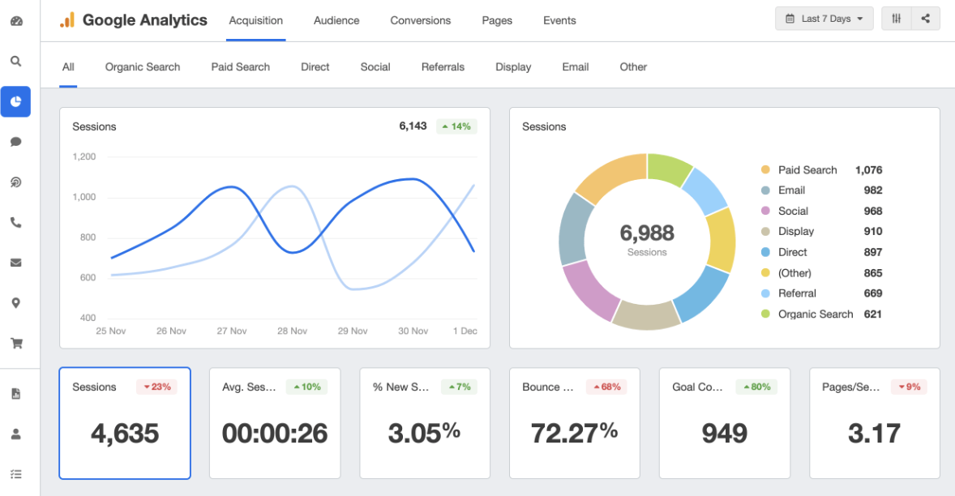Click the Organic Search value 621
This screenshot has height=496, width=955.
click(x=873, y=314)
